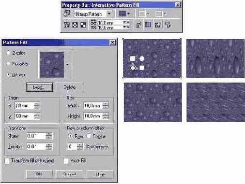Toggle Transform Fill With Object icon in Property Bar
This screenshot has width=245, height=184.
tap(138, 25)
